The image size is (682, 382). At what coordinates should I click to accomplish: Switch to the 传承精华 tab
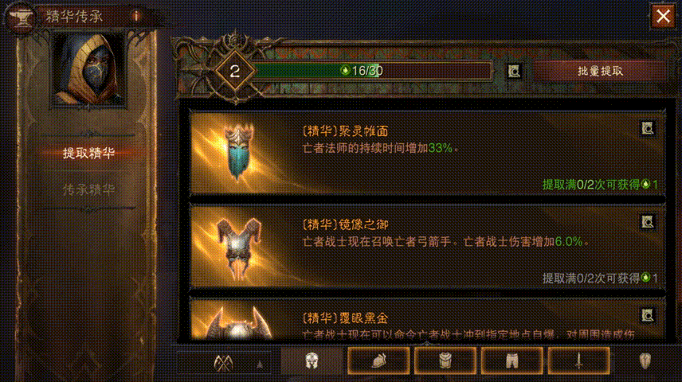point(88,189)
